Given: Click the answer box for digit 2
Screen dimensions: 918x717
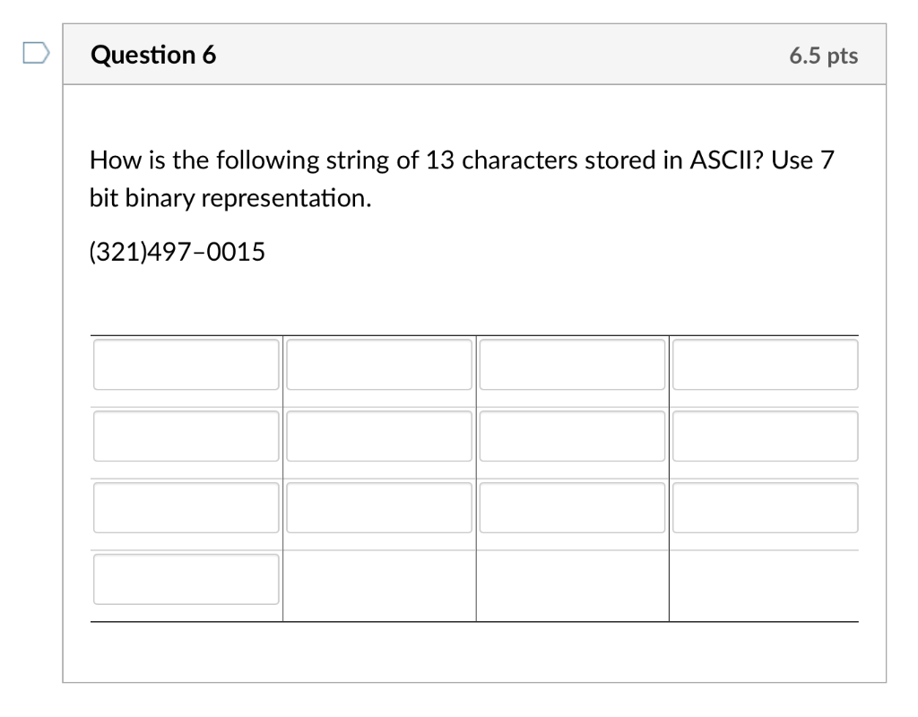Looking at the screenshot, I should 572,365.
